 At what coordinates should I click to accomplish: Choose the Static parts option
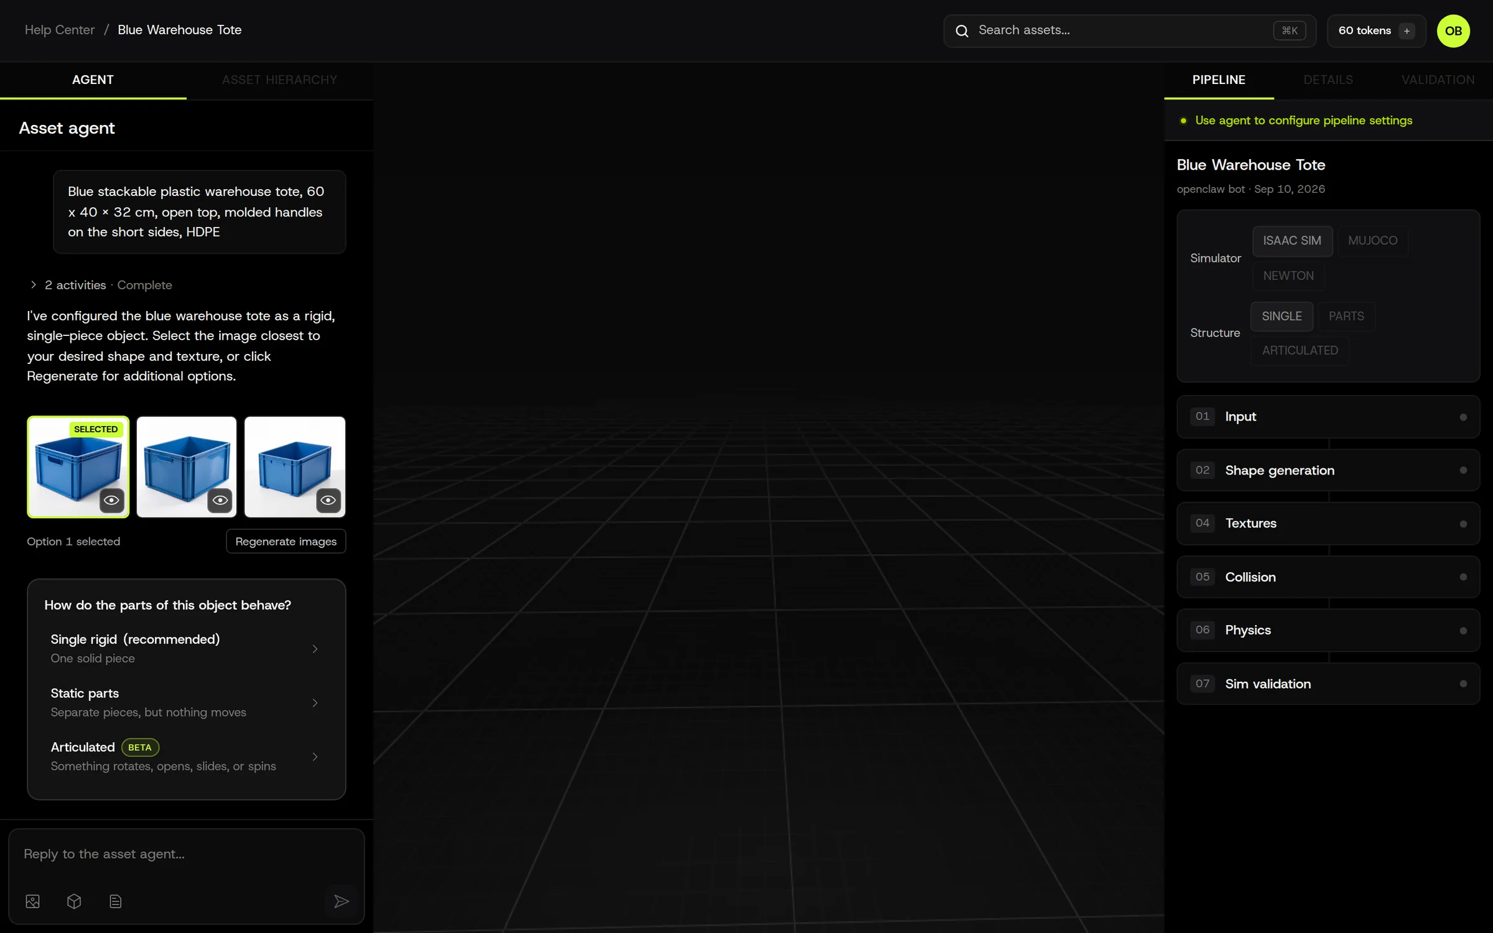[x=186, y=702]
